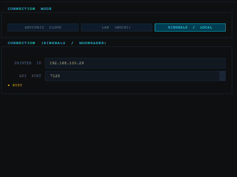
Task: Click the Printer IP label
Action: click(28, 63)
